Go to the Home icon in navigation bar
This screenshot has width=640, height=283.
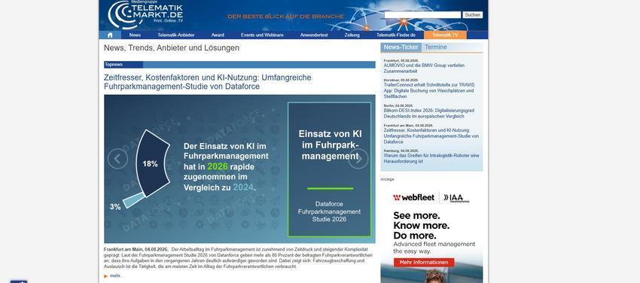pyautogui.click(x=110, y=35)
